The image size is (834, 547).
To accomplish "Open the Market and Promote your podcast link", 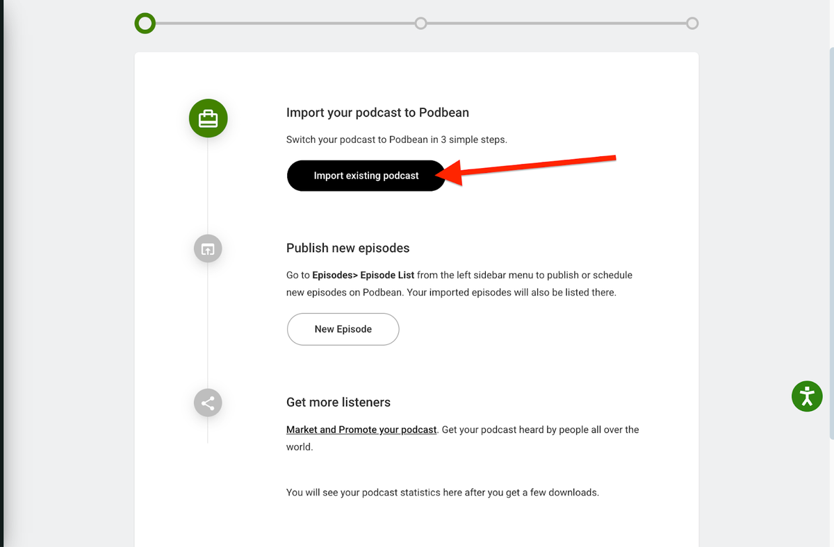I will click(361, 429).
